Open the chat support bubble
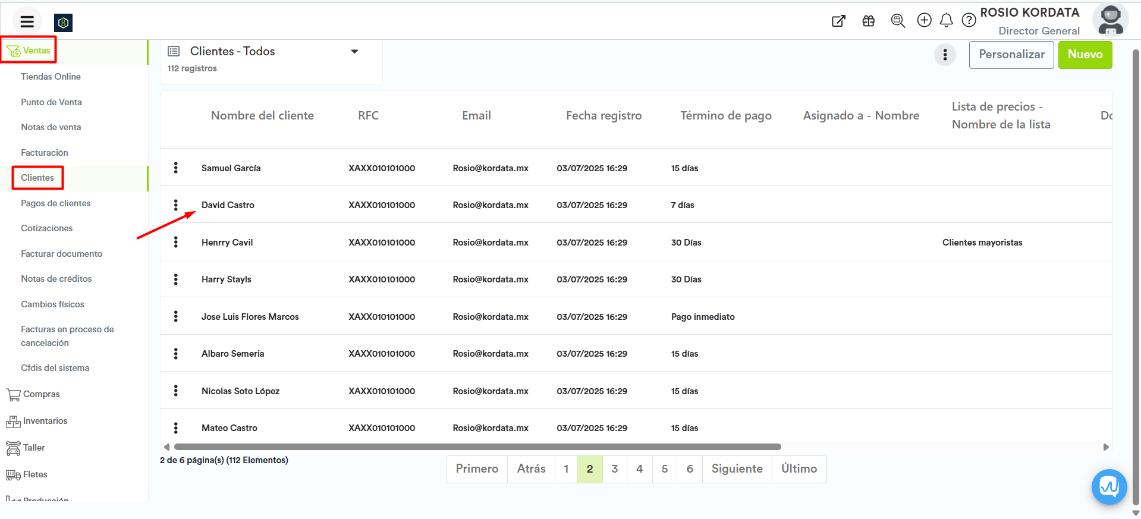1141x519 pixels. point(1109,487)
